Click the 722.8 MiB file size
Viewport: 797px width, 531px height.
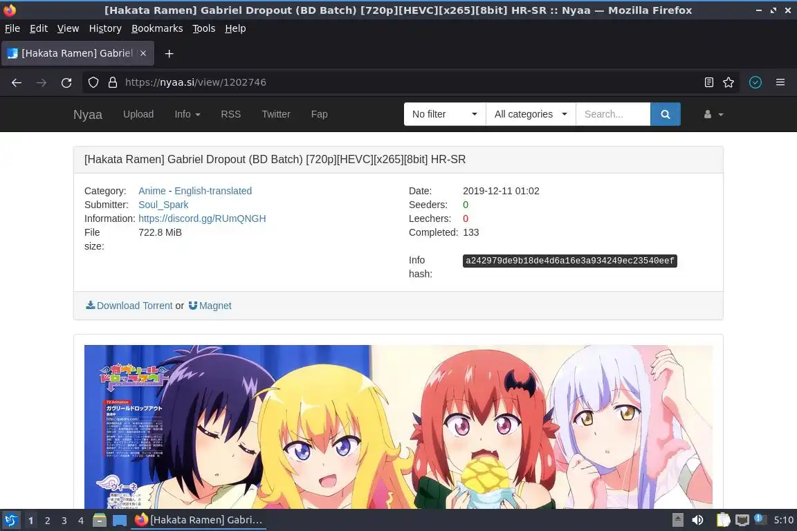point(160,232)
